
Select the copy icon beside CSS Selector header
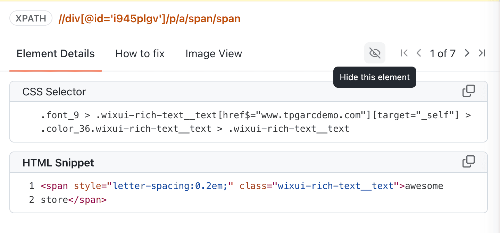pos(469,91)
